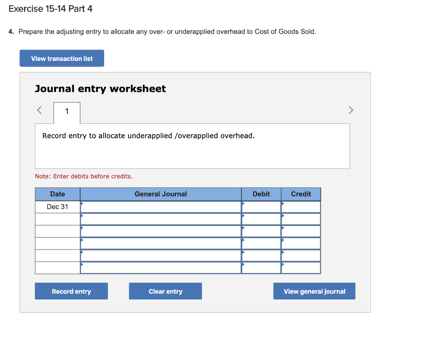Click the Clear entry button

click(x=165, y=291)
